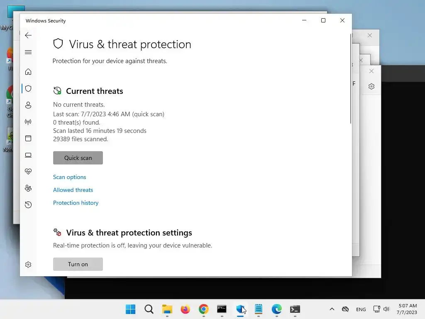Image resolution: width=425 pixels, height=319 pixels.
Task: Open the terminal icon on taskbar
Action: (x=295, y=309)
